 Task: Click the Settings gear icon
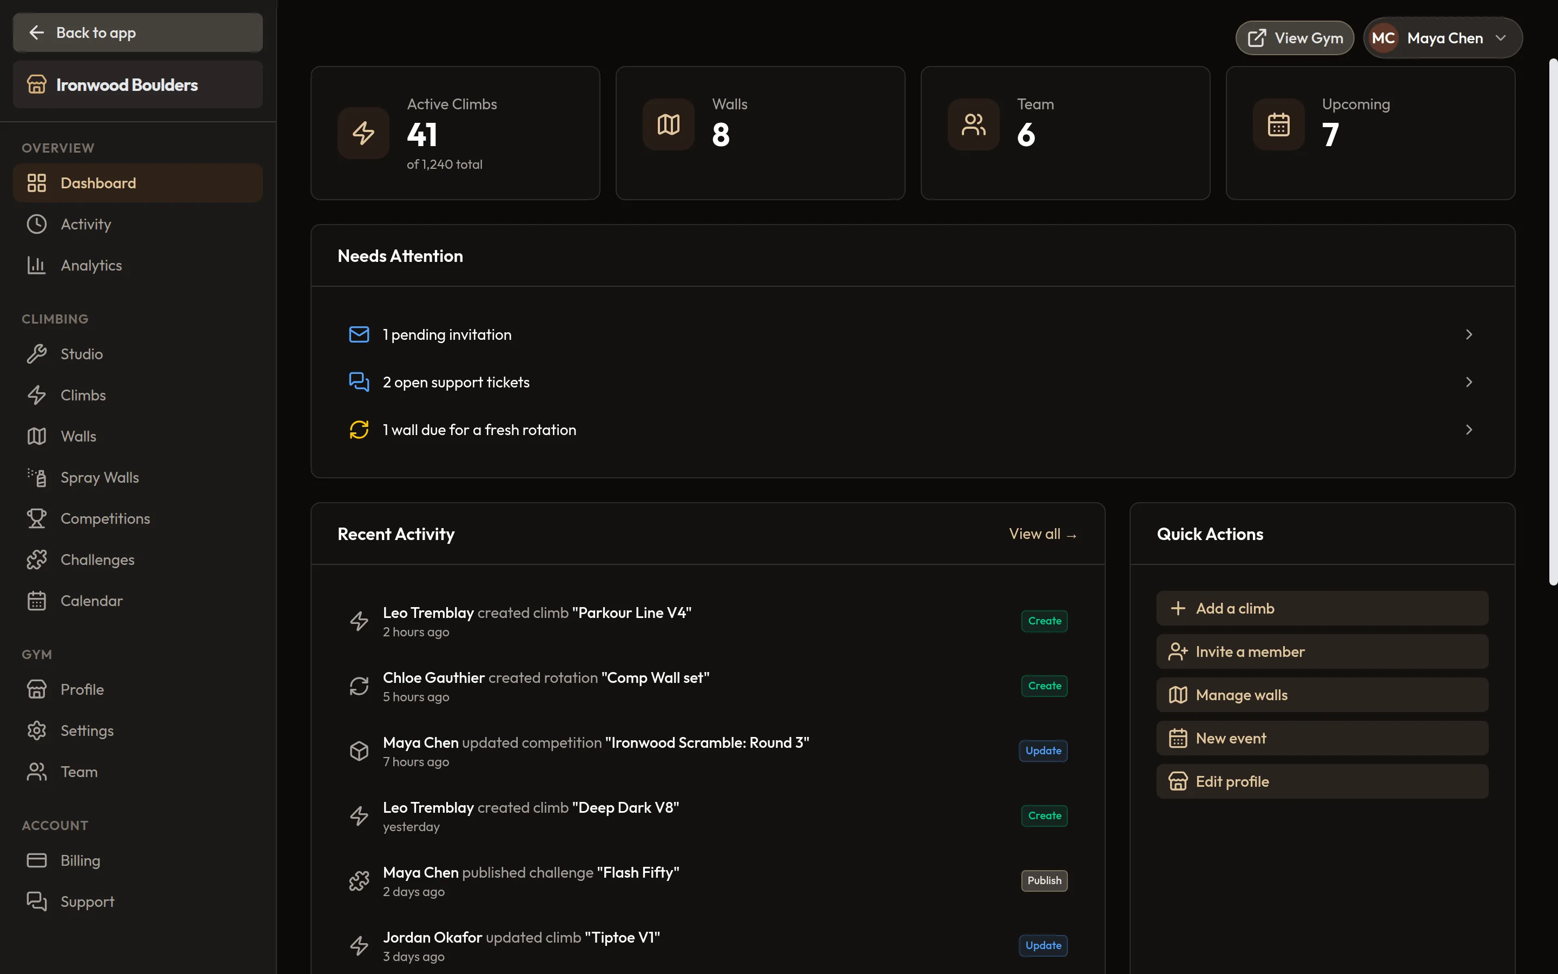pyautogui.click(x=37, y=730)
